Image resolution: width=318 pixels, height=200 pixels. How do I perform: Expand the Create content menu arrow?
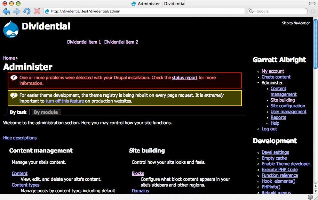tap(258, 77)
